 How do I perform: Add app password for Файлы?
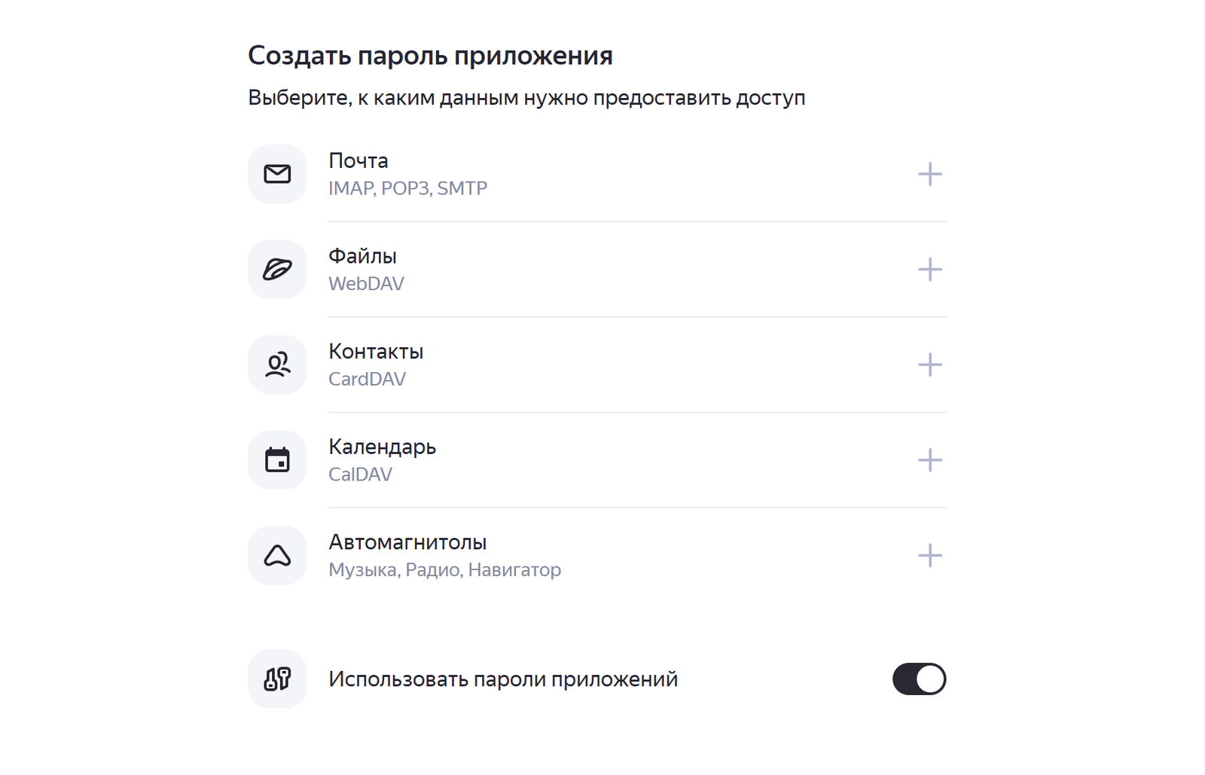(x=929, y=270)
